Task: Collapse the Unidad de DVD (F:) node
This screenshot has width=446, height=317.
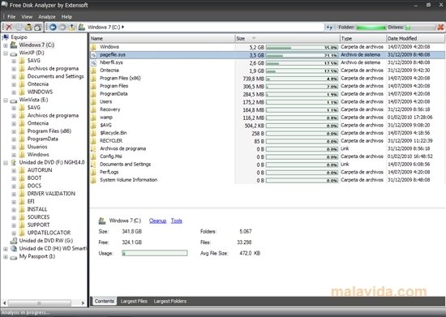Action: pyautogui.click(x=6, y=163)
